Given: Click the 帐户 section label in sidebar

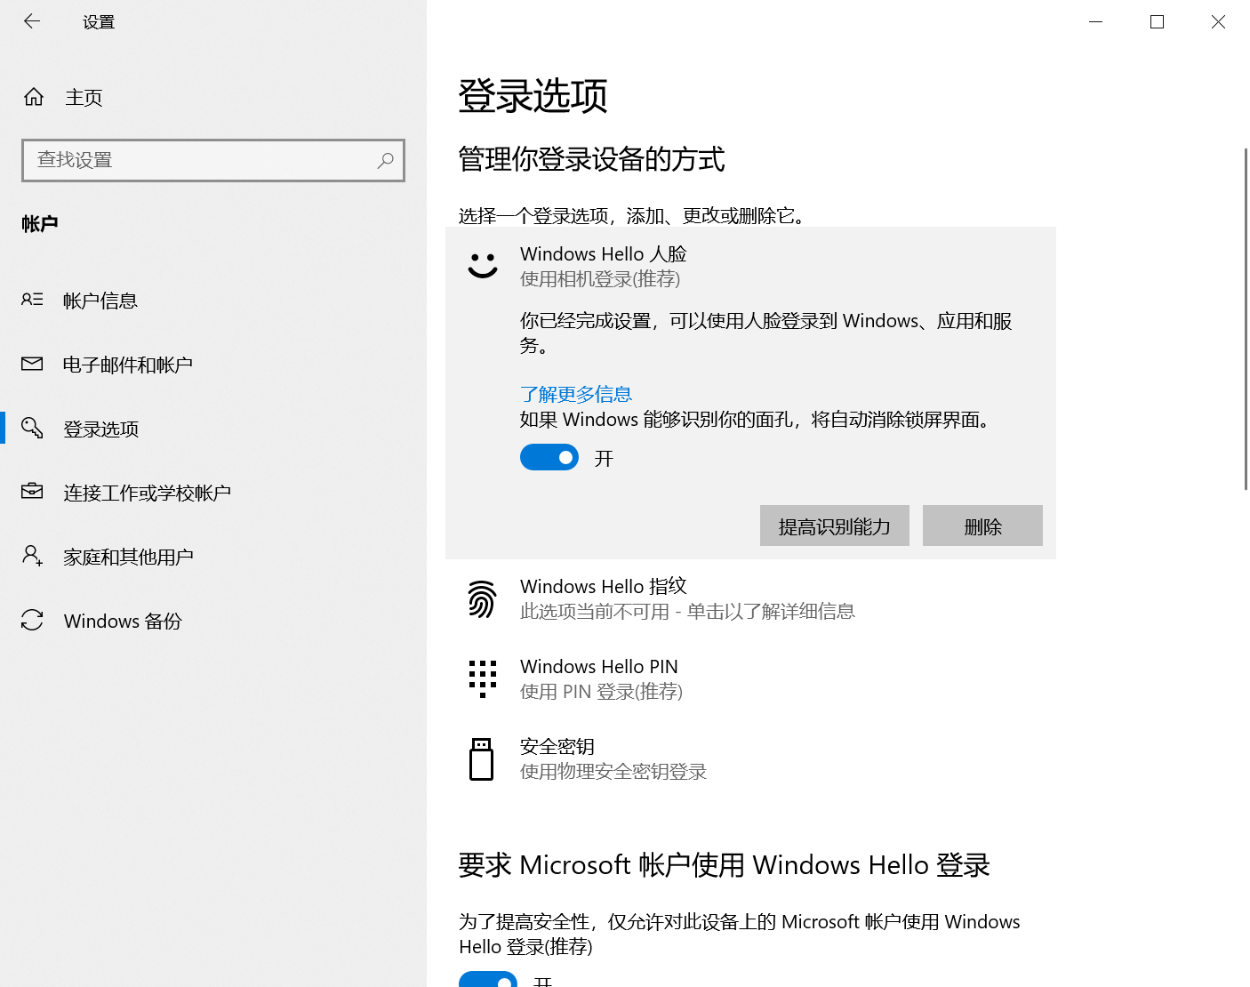Looking at the screenshot, I should click(x=40, y=223).
